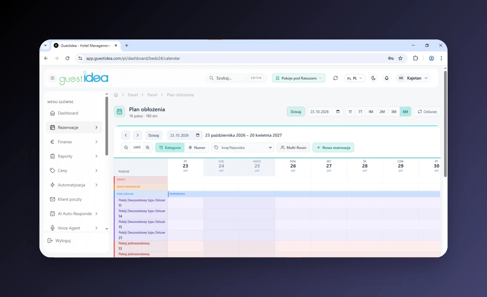Viewport: 487px width, 297px height.
Task: Click the sync icon beside the property selector
Action: point(335,78)
